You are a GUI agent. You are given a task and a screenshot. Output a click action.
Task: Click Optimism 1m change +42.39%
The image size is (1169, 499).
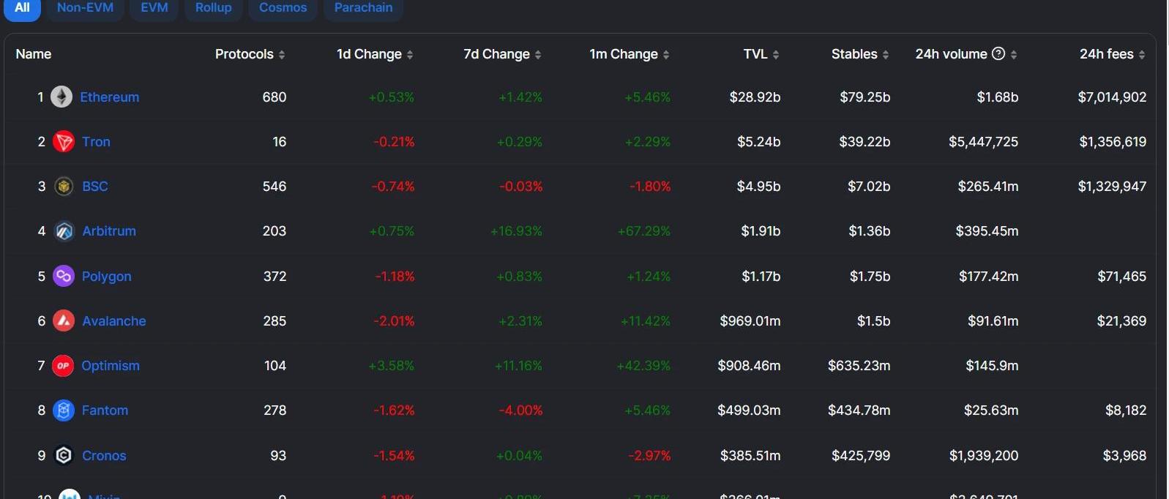[x=643, y=366]
